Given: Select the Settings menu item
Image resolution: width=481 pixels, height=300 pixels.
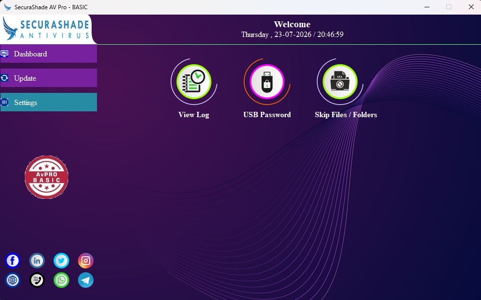Looking at the screenshot, I should 48,102.
